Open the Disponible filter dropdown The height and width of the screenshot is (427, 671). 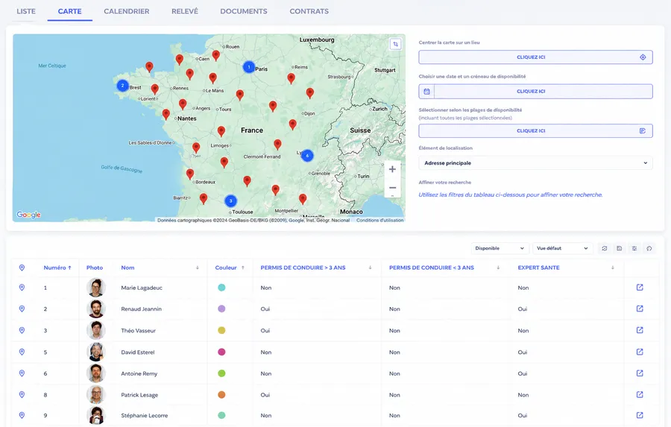pos(500,248)
